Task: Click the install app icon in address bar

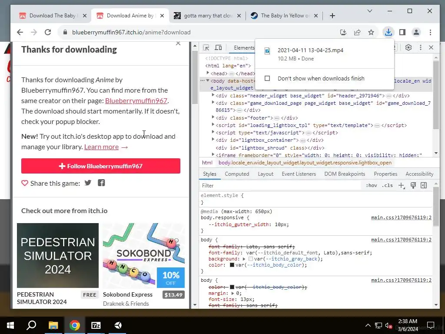Action: click(343, 32)
